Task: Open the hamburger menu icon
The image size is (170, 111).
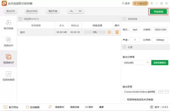Action: pos(152,3)
